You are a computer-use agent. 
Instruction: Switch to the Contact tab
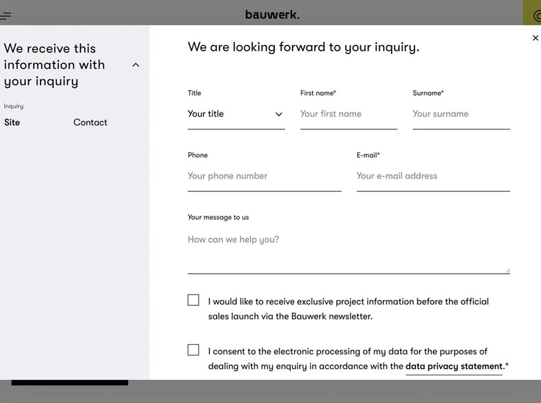[x=90, y=122]
